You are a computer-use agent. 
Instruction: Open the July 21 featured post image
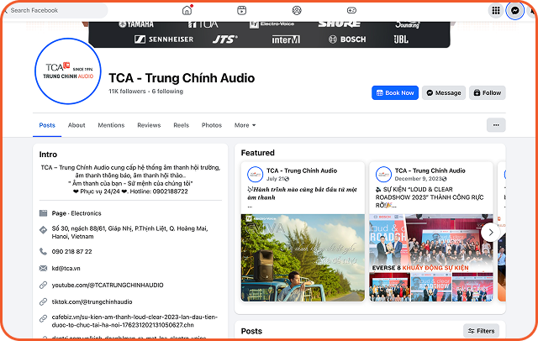[x=303, y=256]
